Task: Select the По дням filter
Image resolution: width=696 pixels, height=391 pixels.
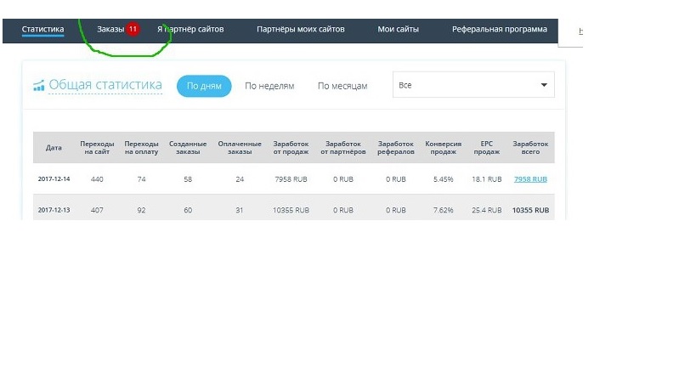Action: tap(204, 86)
